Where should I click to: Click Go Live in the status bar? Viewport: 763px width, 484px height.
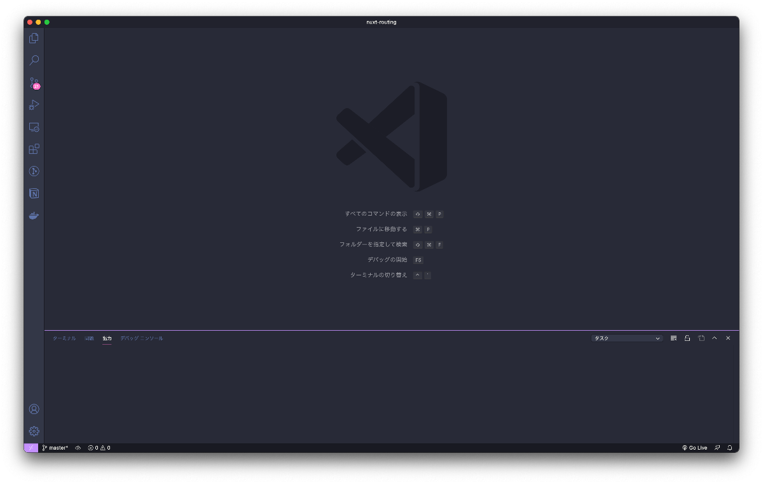(x=694, y=448)
